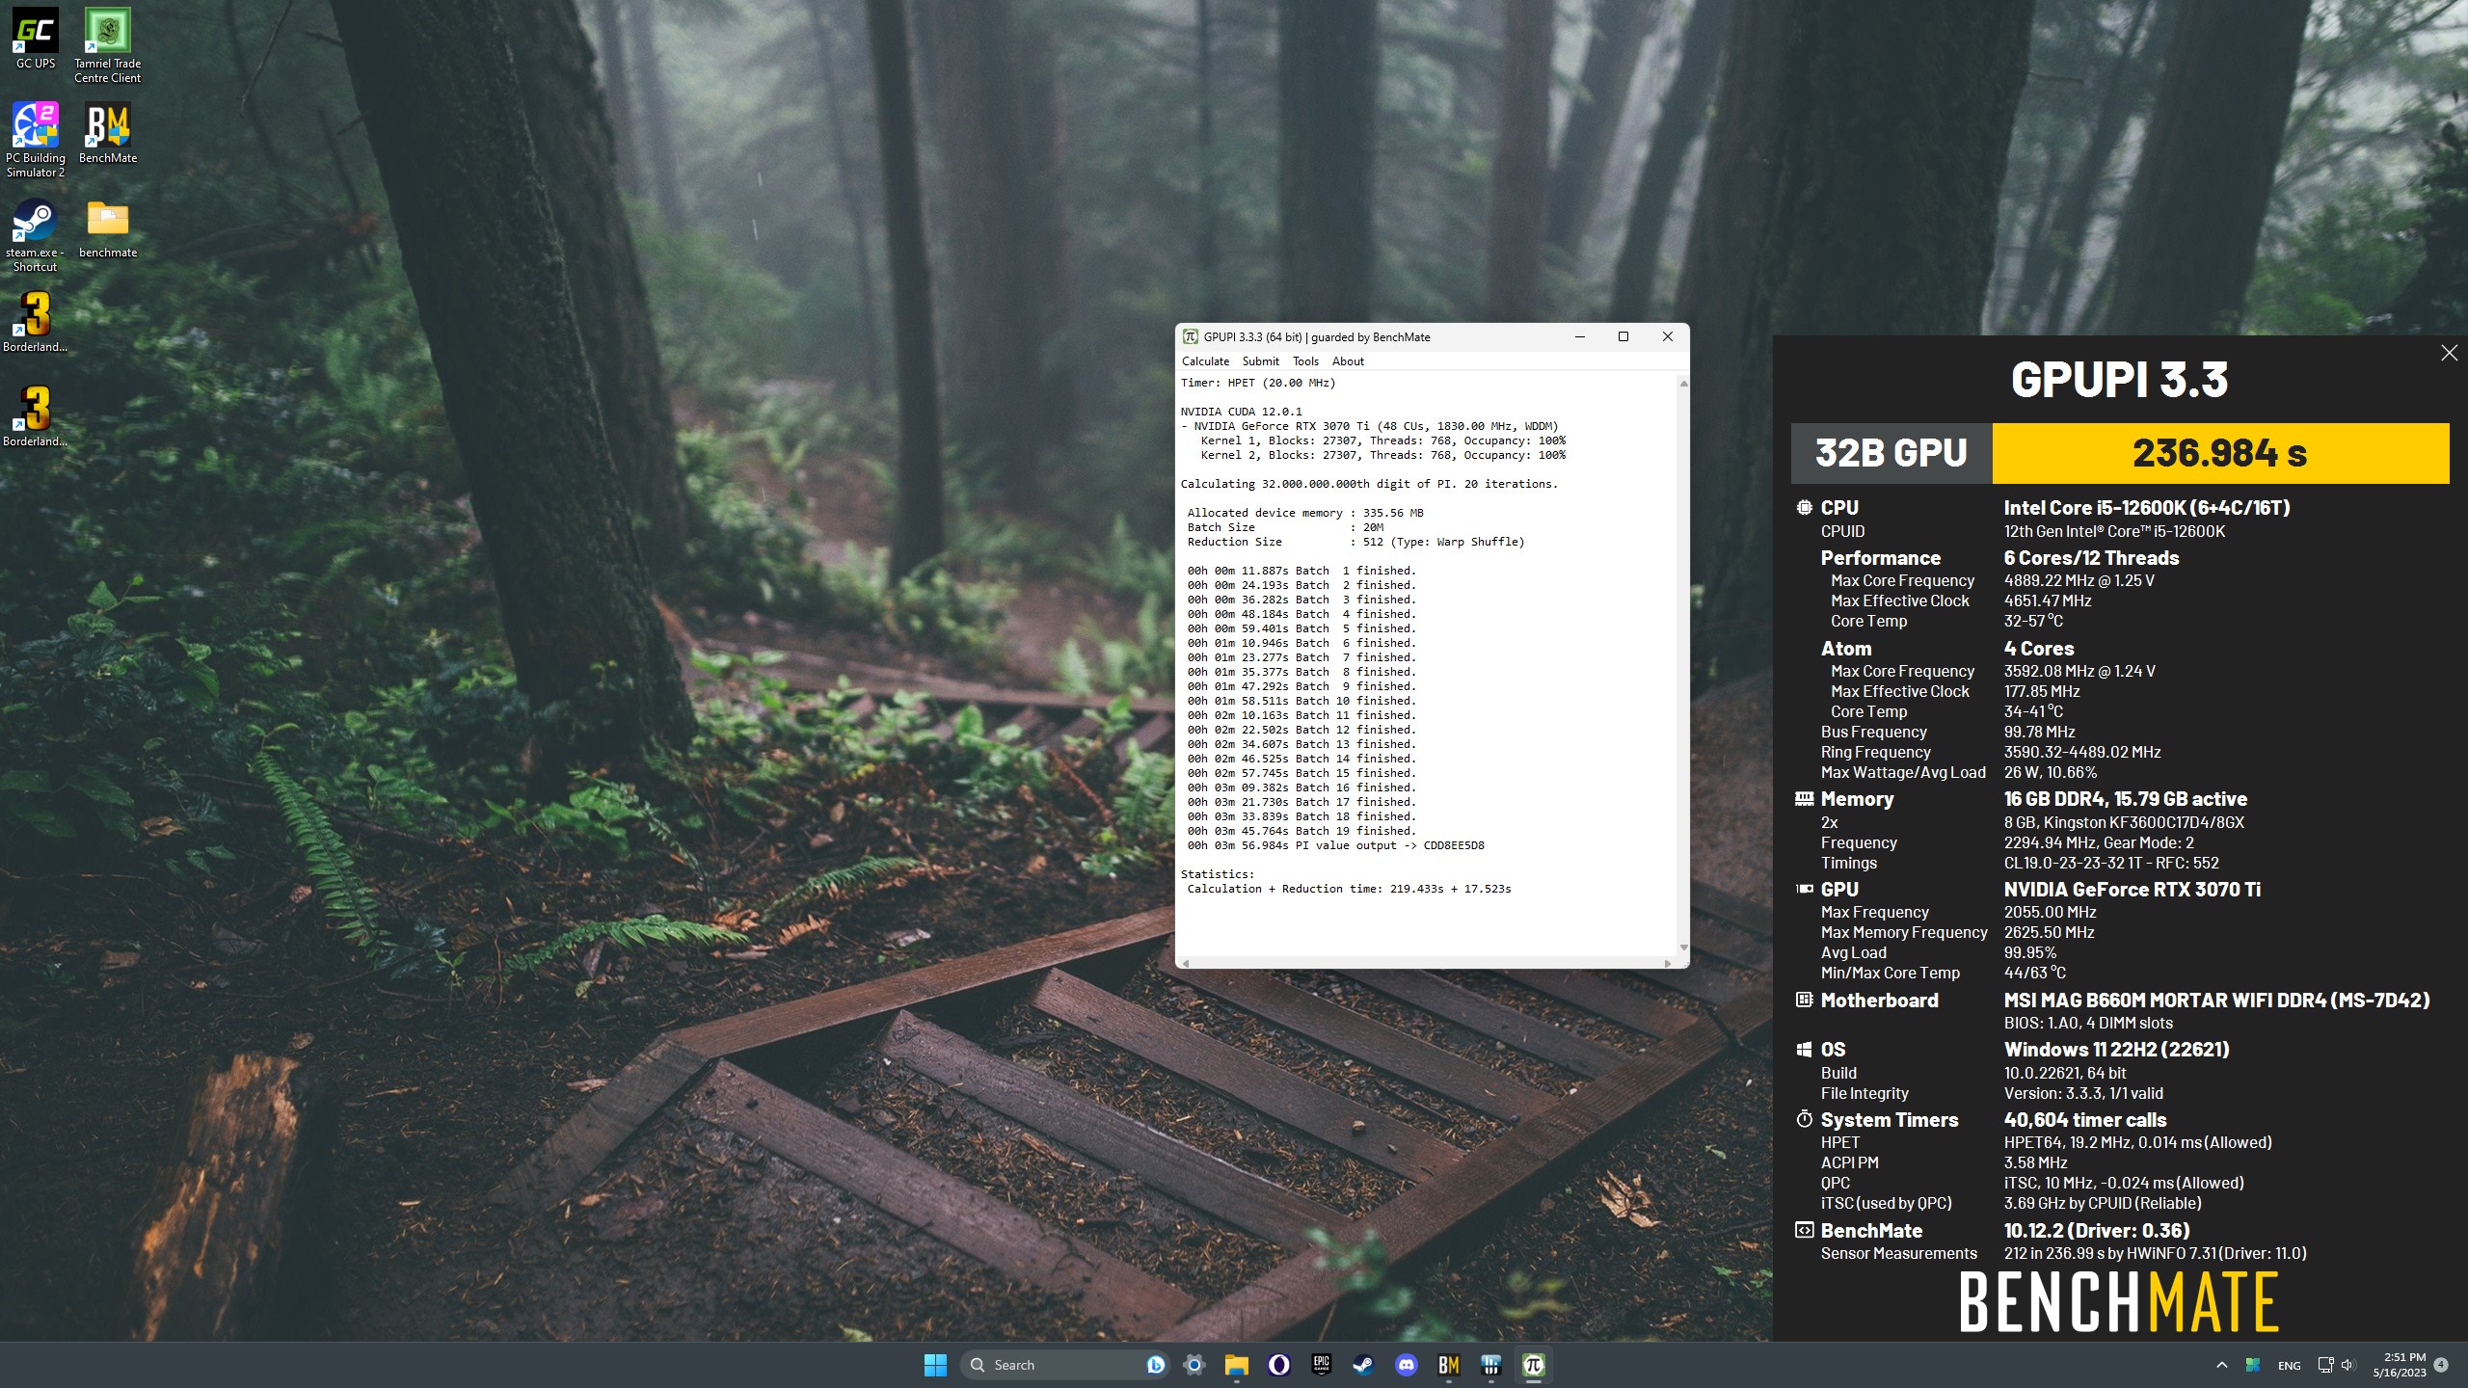Minimize the GPUPI window
2468x1388 pixels.
pos(1580,336)
